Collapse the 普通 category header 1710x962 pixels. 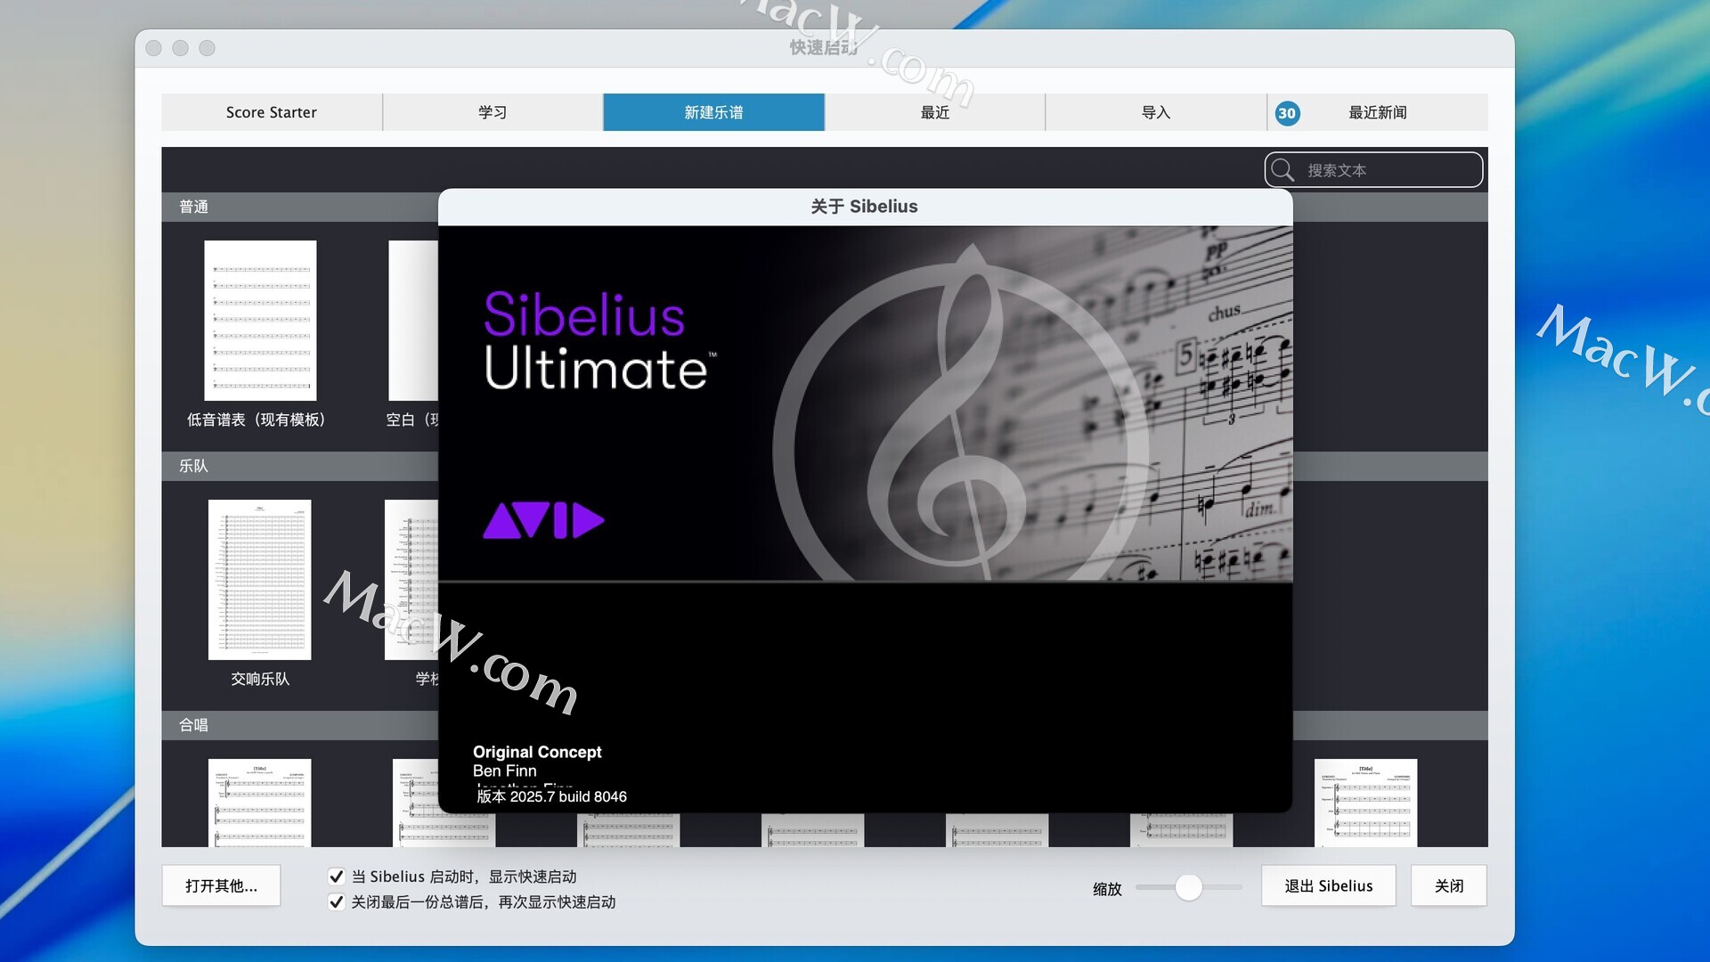click(x=300, y=207)
